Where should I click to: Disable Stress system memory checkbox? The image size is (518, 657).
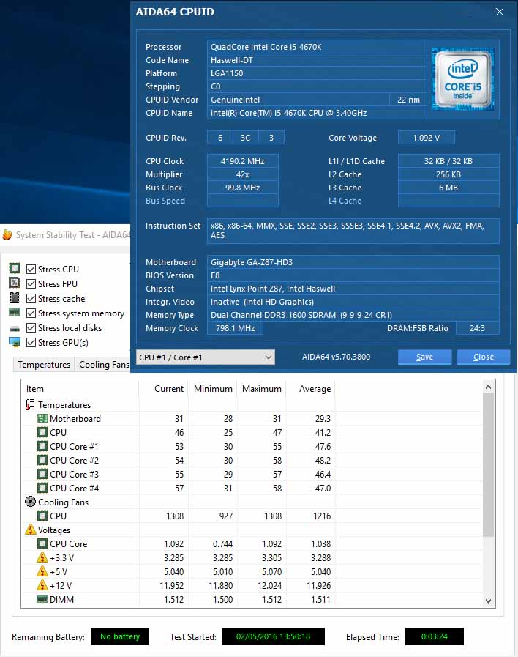point(31,313)
